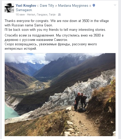
Task: Click the 'interesting stories' English sentence
Action: [x=55, y=30]
